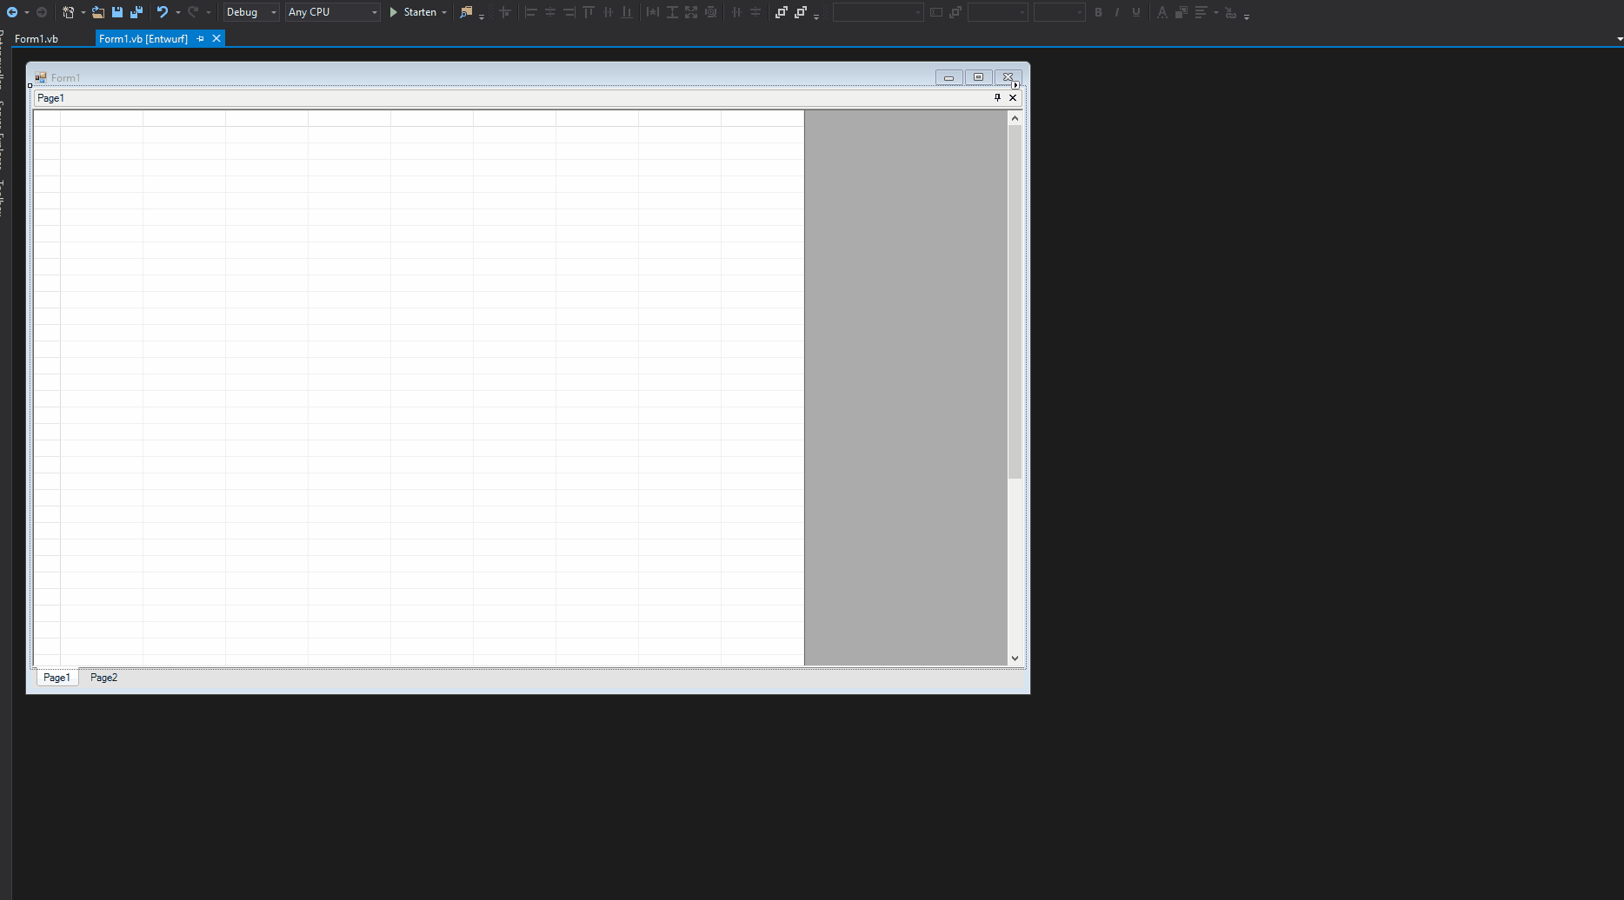Open the Any CPU platform dropdown
The height and width of the screenshot is (900, 1624).
click(x=333, y=12)
